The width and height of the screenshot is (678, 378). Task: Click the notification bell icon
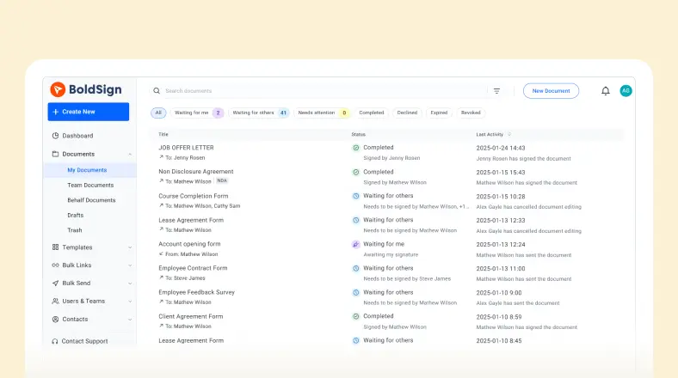pyautogui.click(x=605, y=91)
